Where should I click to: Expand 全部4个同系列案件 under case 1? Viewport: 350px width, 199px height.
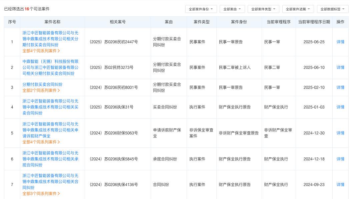(x=41, y=51)
